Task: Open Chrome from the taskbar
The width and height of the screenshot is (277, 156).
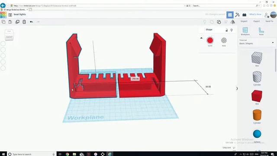Action: coord(68,154)
